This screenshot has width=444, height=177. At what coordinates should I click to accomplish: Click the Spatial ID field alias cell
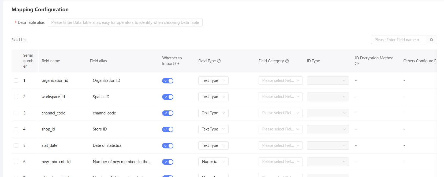click(x=101, y=97)
